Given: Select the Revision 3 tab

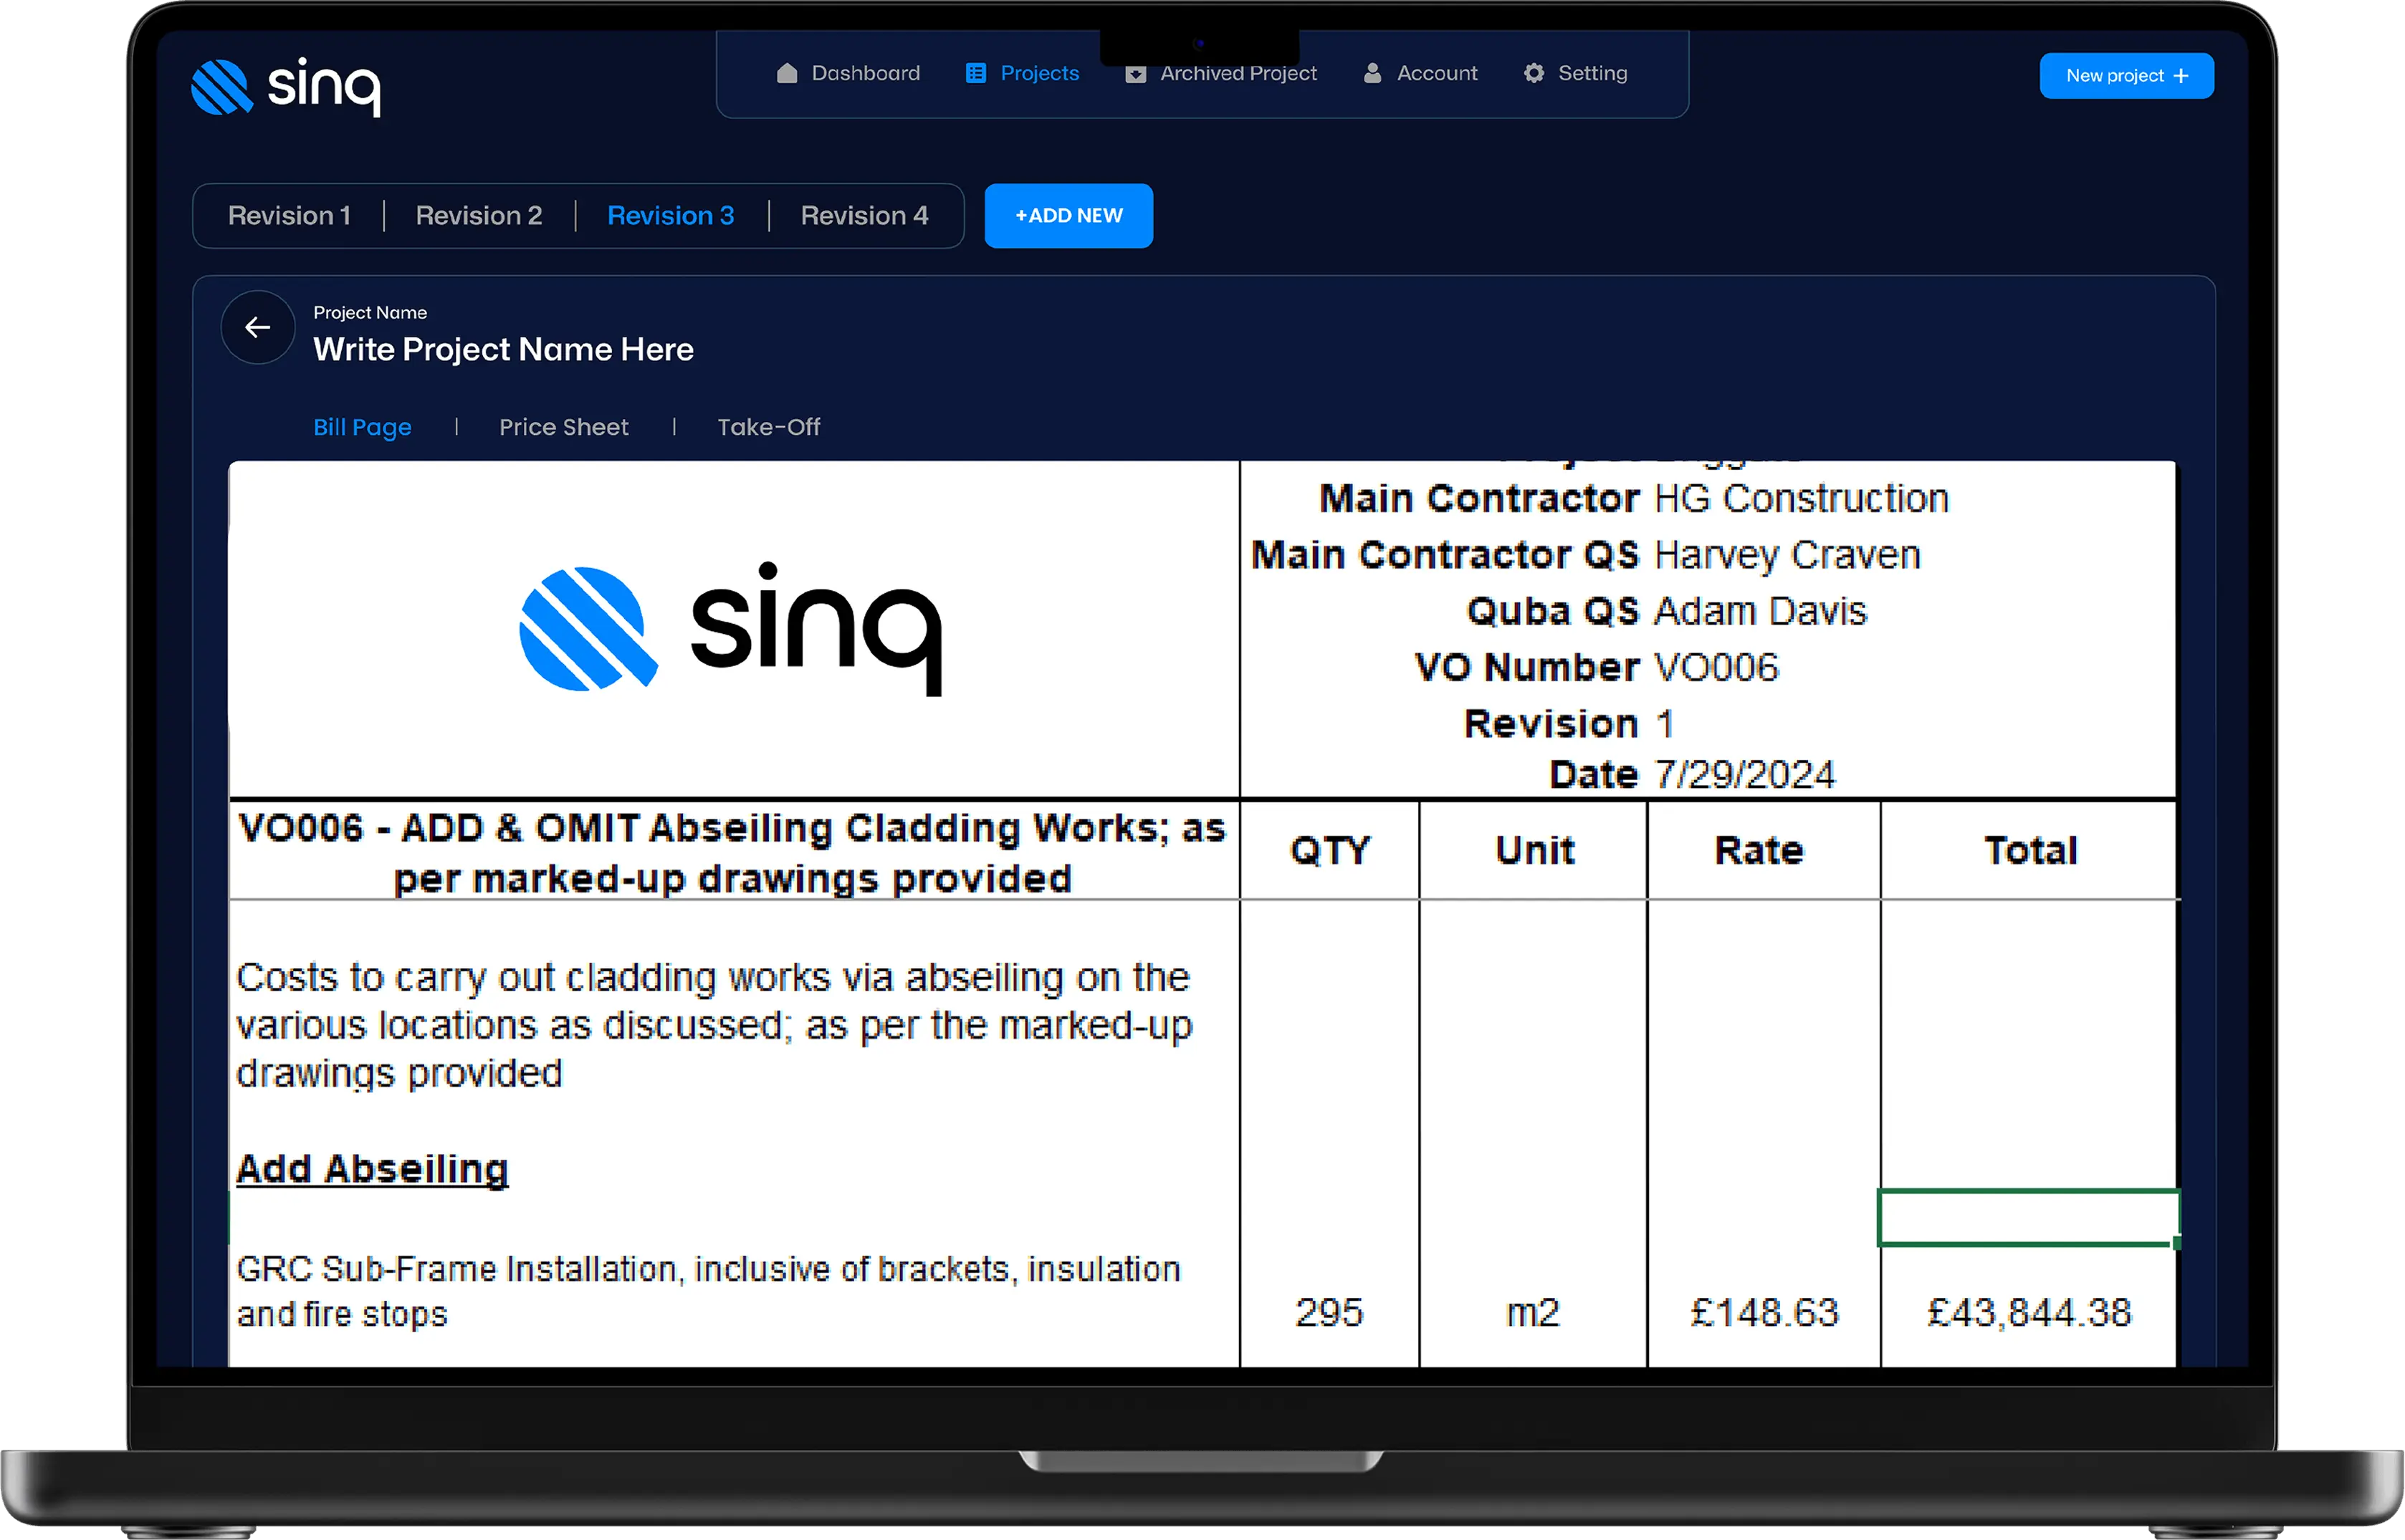Looking at the screenshot, I should (x=671, y=216).
